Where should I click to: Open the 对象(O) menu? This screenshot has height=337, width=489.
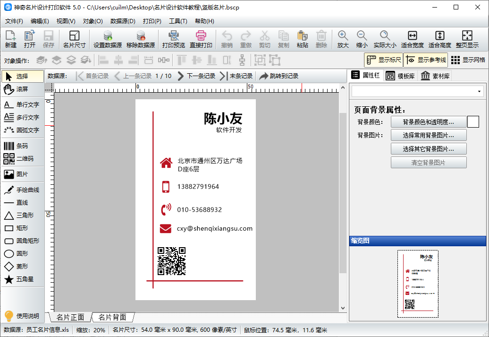tap(93, 21)
